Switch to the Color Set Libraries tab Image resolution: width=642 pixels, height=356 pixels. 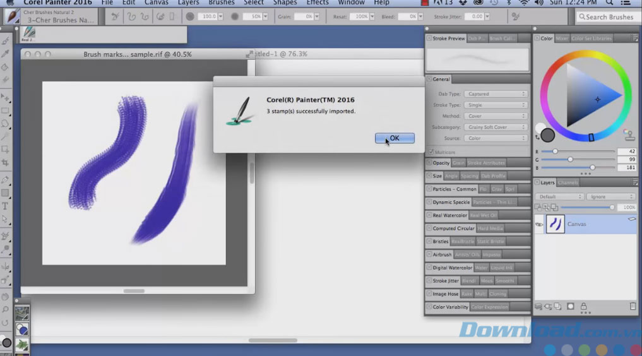(x=591, y=39)
